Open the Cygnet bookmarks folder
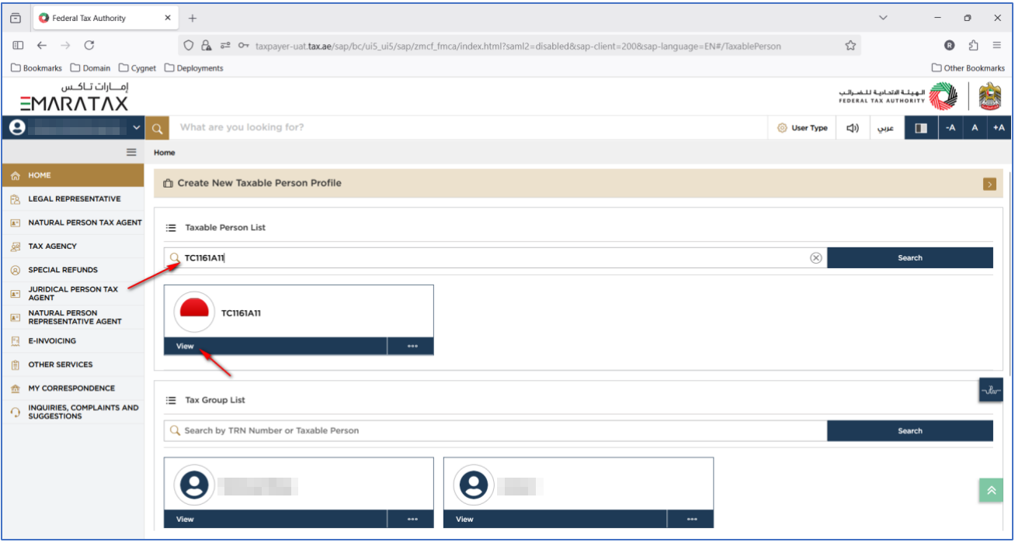The width and height of the screenshot is (1015, 542). pyautogui.click(x=137, y=68)
